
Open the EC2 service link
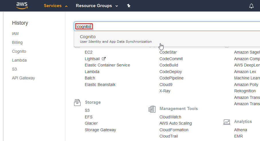pyautogui.click(x=88, y=52)
